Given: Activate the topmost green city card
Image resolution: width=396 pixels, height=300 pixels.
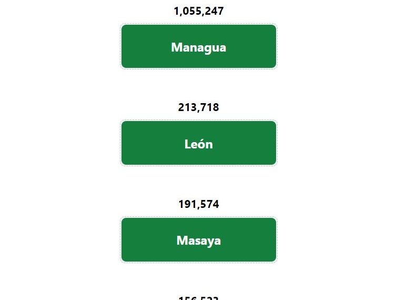Looking at the screenshot, I should (x=199, y=46).
